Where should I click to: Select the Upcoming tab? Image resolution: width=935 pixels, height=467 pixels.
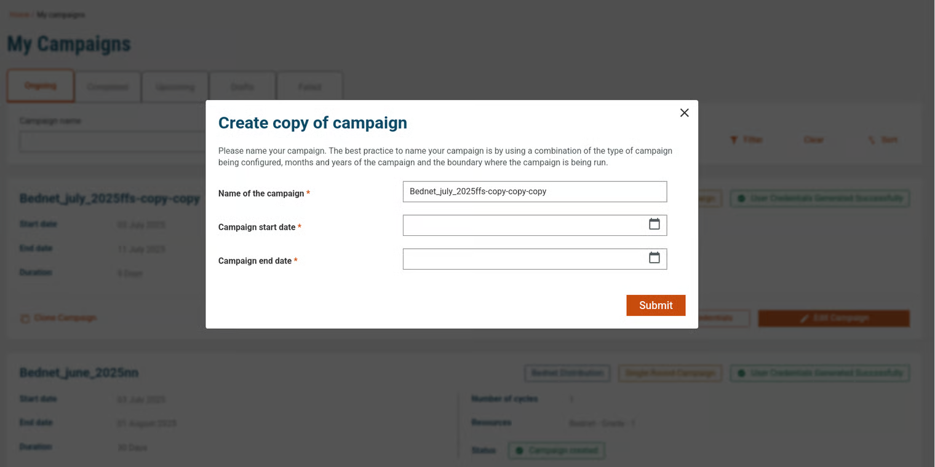tap(175, 87)
